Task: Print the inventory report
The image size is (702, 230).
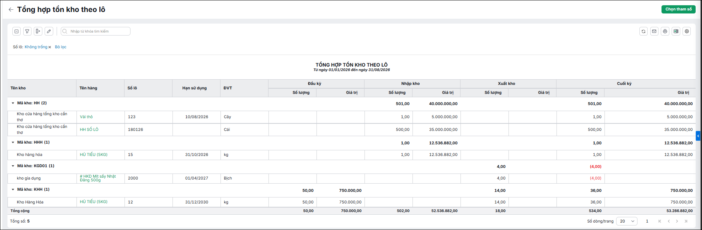Action: pos(665,31)
